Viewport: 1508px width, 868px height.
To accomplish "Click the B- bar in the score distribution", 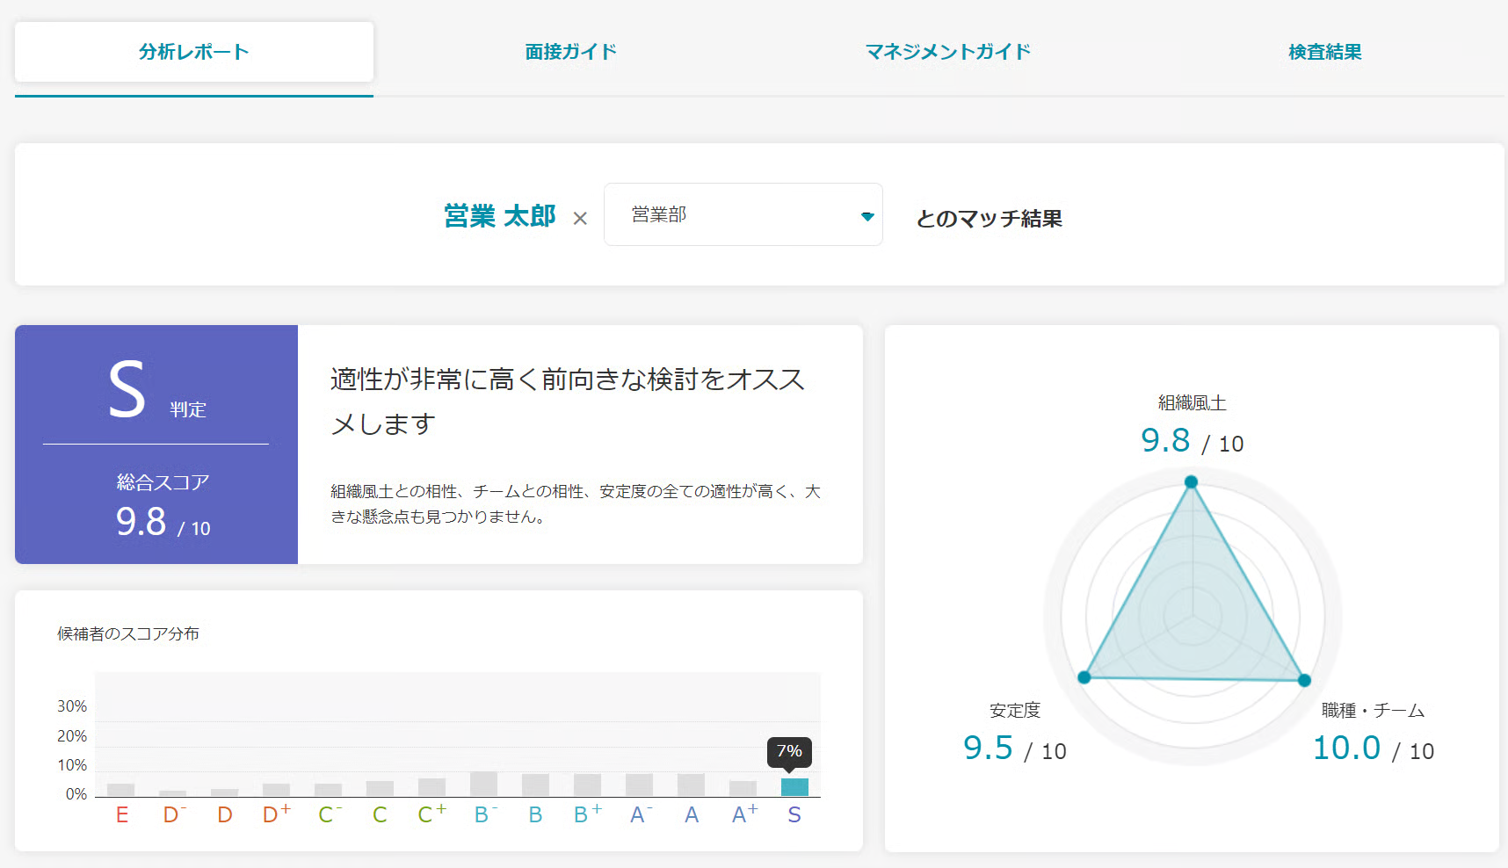I will (483, 784).
